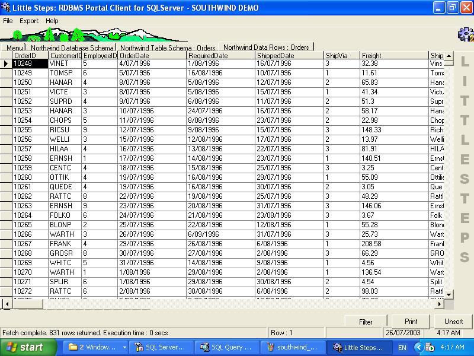Click customer cell OTTIK
474x356 pixels.
(x=65, y=177)
